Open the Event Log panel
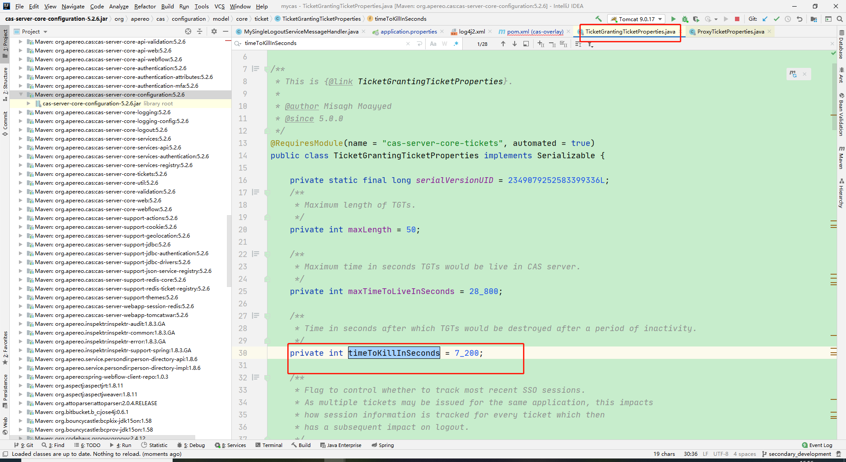Screen dimensions: 846x462 pos(817,445)
